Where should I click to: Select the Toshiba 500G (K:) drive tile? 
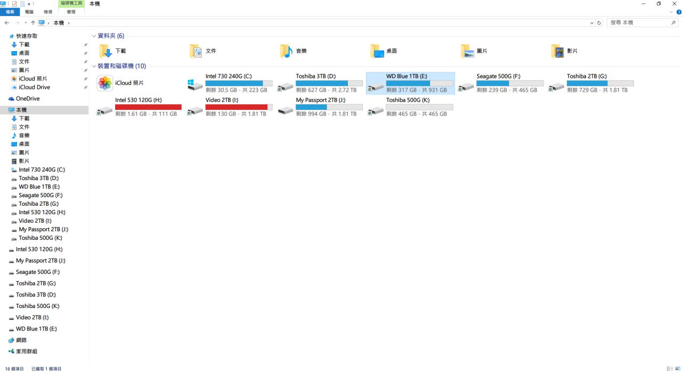pos(410,107)
